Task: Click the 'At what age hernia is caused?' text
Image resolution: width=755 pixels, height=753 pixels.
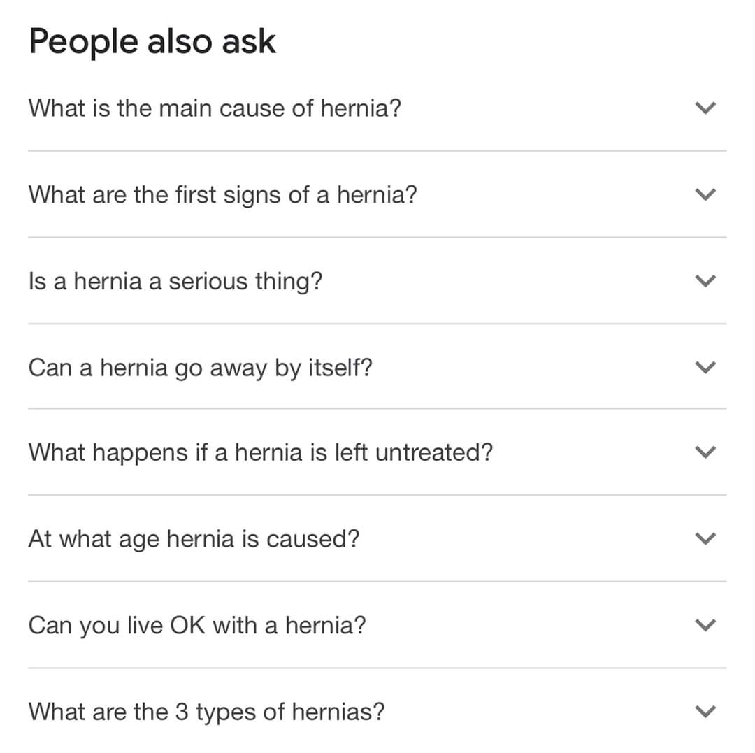Action: pos(194,539)
